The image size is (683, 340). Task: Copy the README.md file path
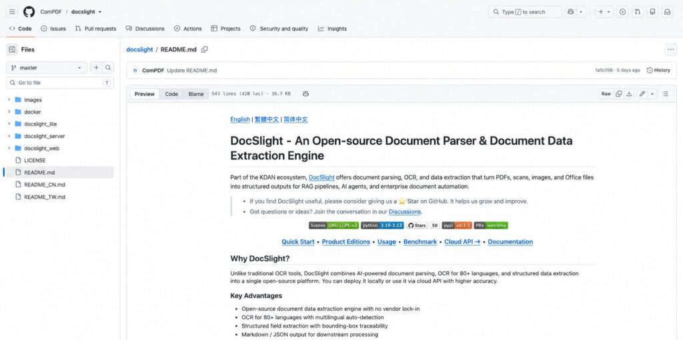coord(204,49)
